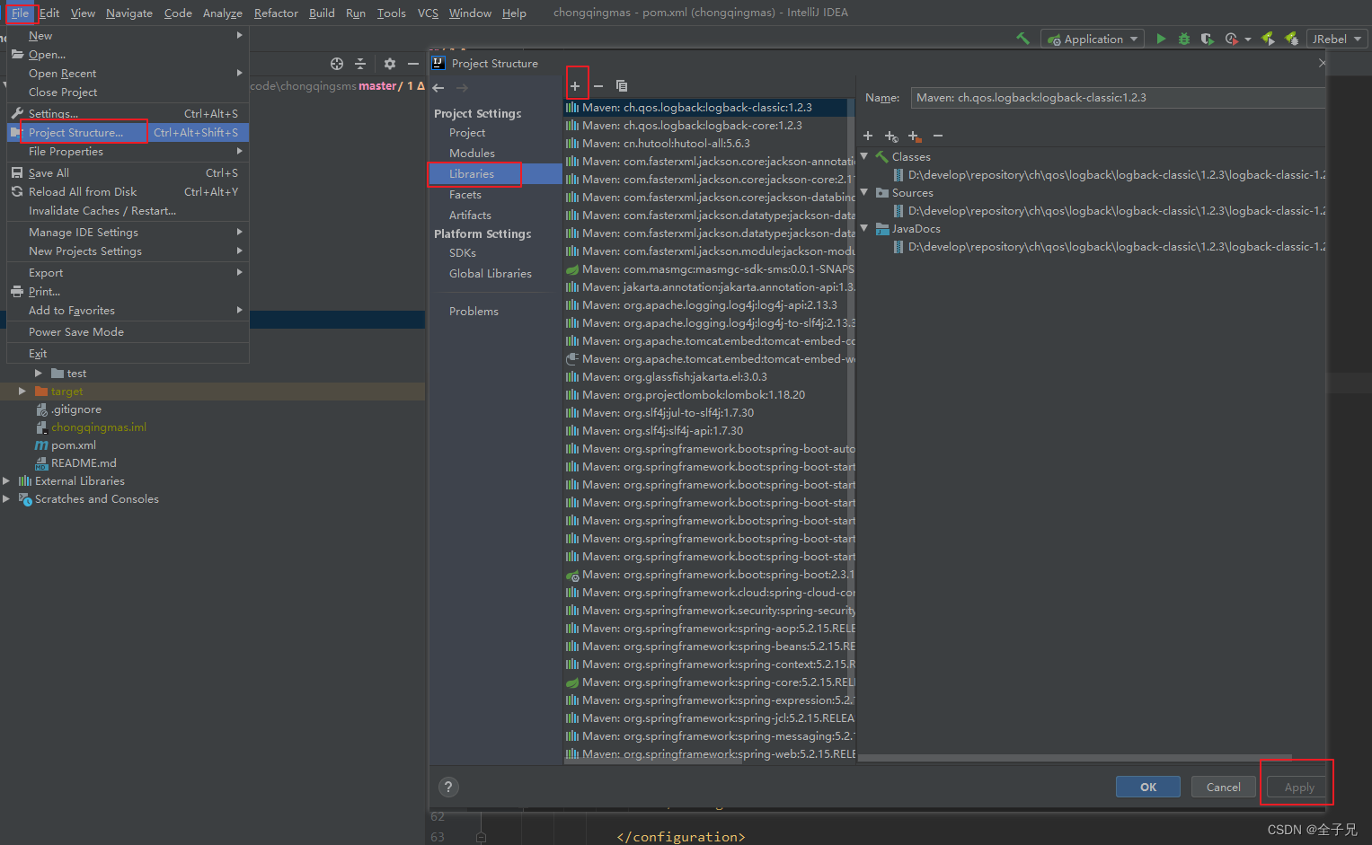The width and height of the screenshot is (1372, 845).
Task: Choose Settings... from the File menu
Action: point(128,113)
